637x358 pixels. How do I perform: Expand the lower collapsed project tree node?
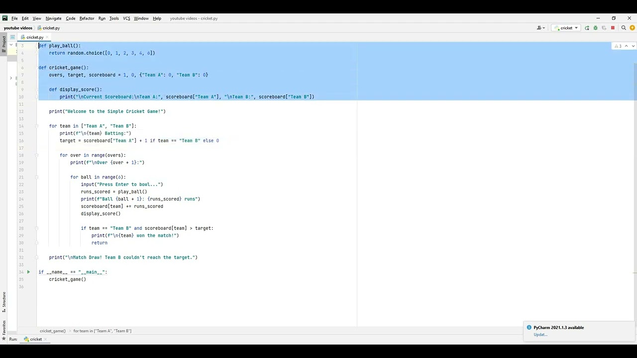tap(11, 78)
